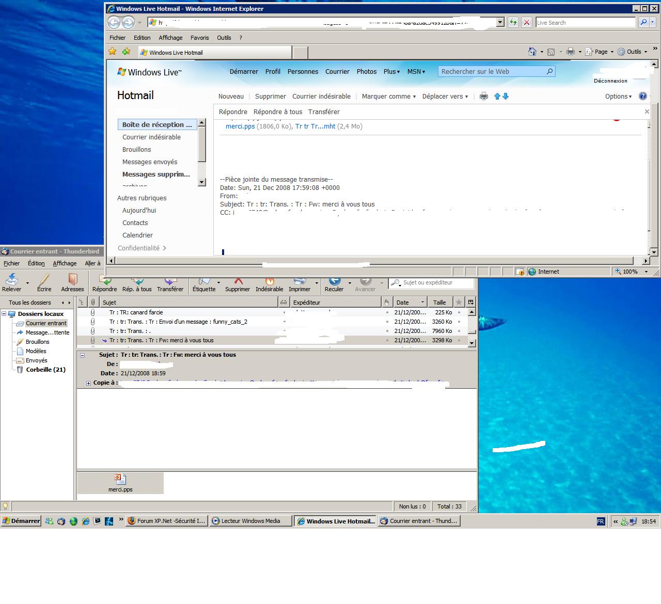Image resolution: width=661 pixels, height=604 pixels.
Task: Expand the Copie à recipients list
Action: coord(88,383)
